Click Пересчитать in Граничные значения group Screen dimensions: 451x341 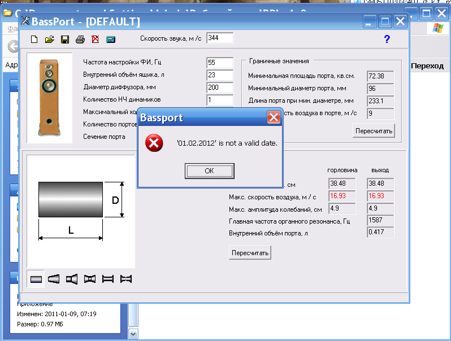(374, 131)
